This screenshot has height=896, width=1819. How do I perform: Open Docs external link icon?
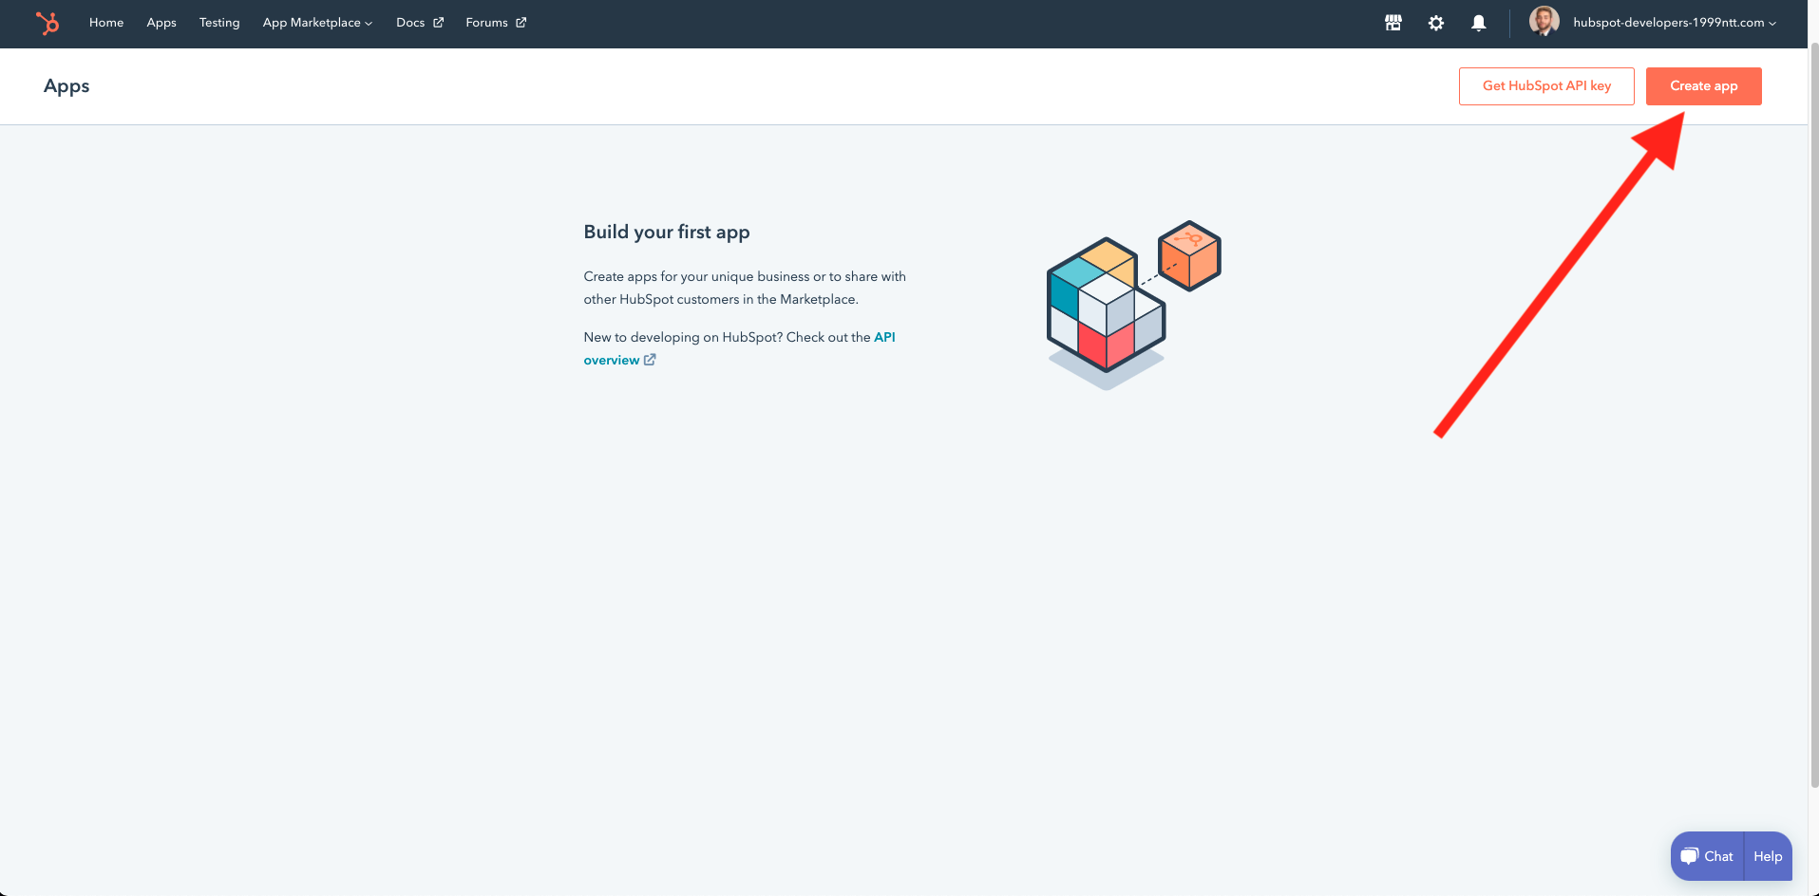click(439, 23)
